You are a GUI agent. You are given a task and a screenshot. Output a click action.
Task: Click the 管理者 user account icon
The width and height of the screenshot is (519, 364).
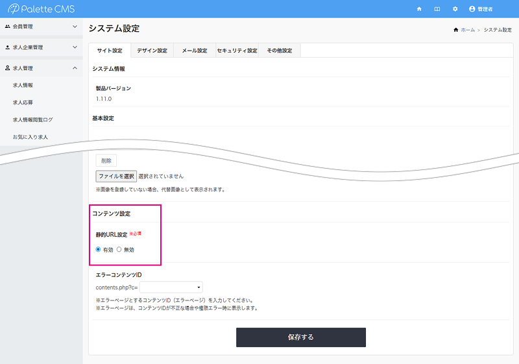pos(472,9)
